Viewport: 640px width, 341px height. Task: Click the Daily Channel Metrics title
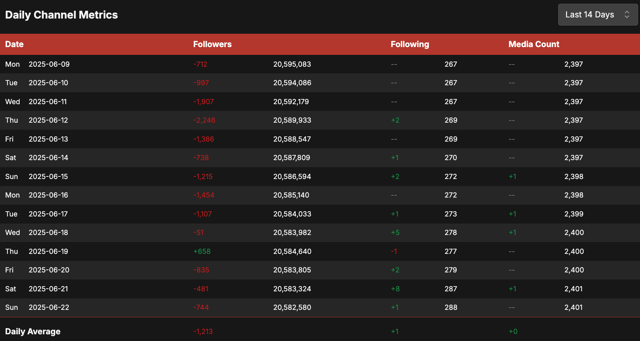pyautogui.click(x=61, y=15)
